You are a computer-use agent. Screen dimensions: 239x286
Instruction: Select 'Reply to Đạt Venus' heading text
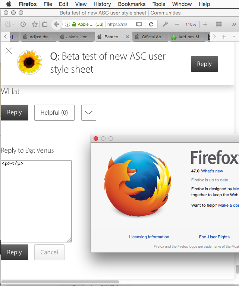(x=27, y=150)
